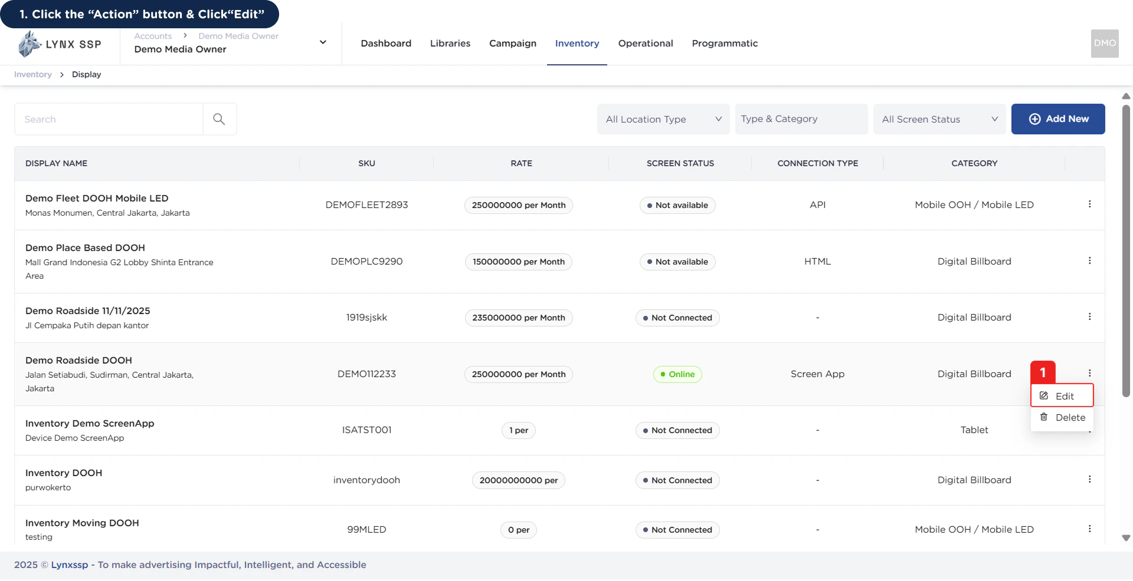Click the RATE column header
This screenshot has height=581, width=1133.
(x=521, y=164)
